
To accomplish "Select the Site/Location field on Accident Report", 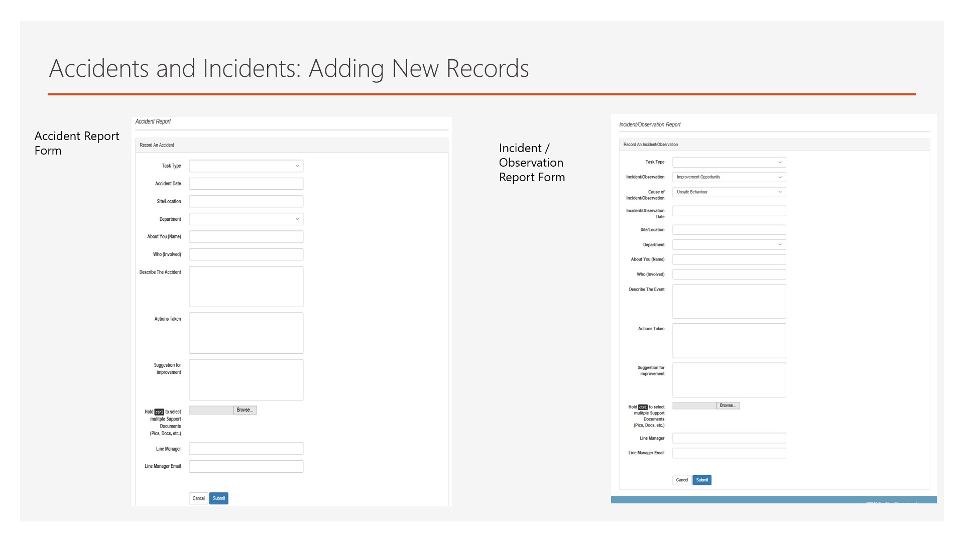I will pos(246,201).
